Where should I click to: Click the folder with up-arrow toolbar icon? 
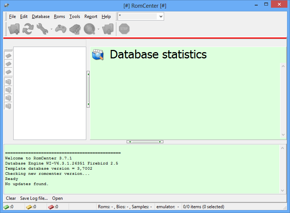(x=108, y=29)
